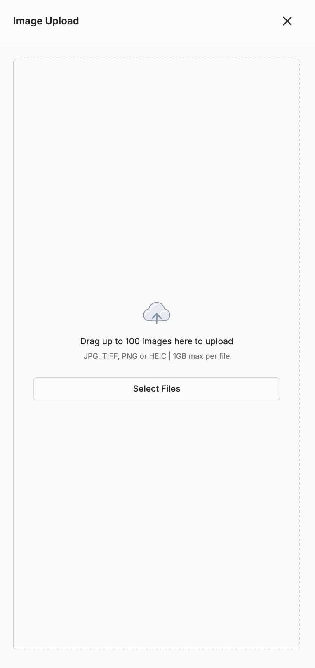Choose the Select Files button
Viewport: 315px width, 668px height.
tap(157, 389)
